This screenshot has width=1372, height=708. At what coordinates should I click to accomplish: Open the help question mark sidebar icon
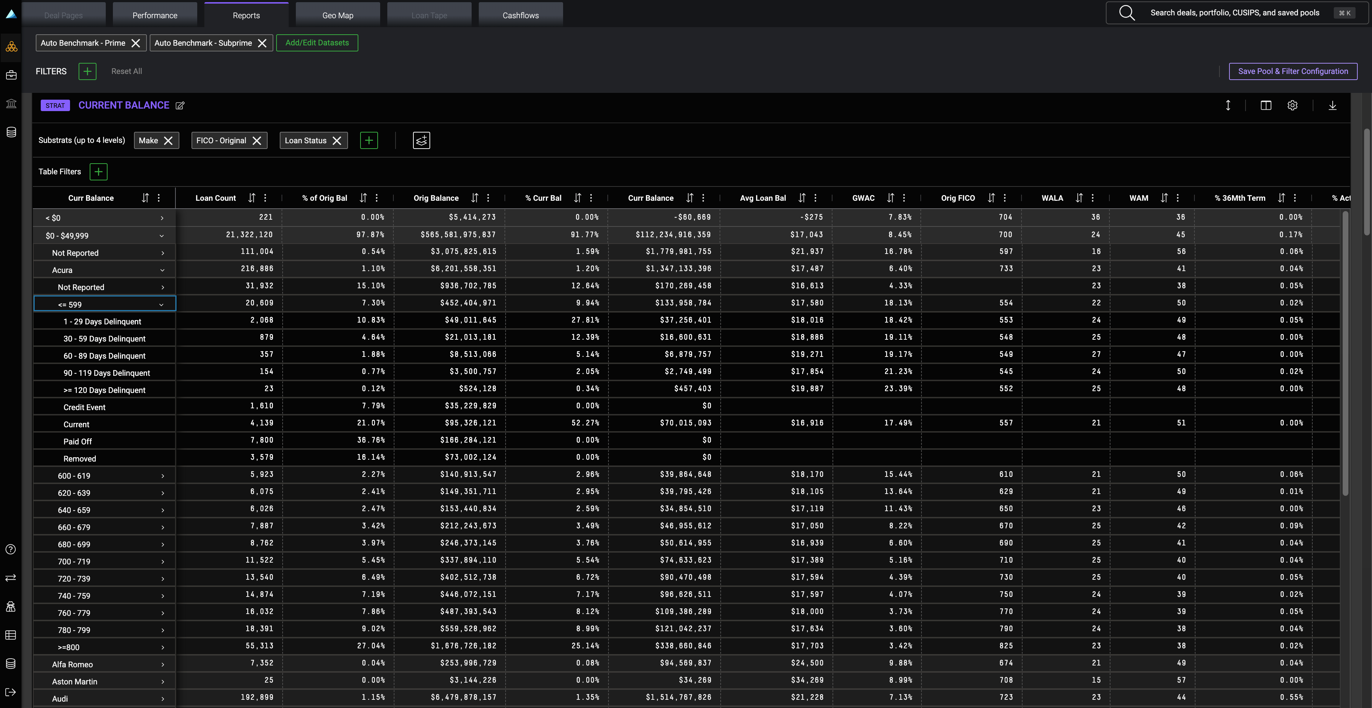(11, 549)
